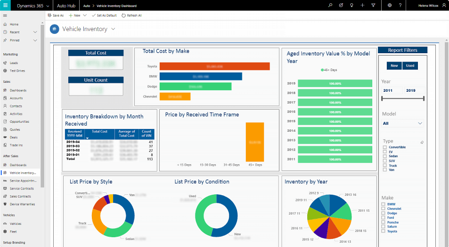This screenshot has height=247, width=449.
Task: Open the app launcher waffle icon
Action: 5,5
